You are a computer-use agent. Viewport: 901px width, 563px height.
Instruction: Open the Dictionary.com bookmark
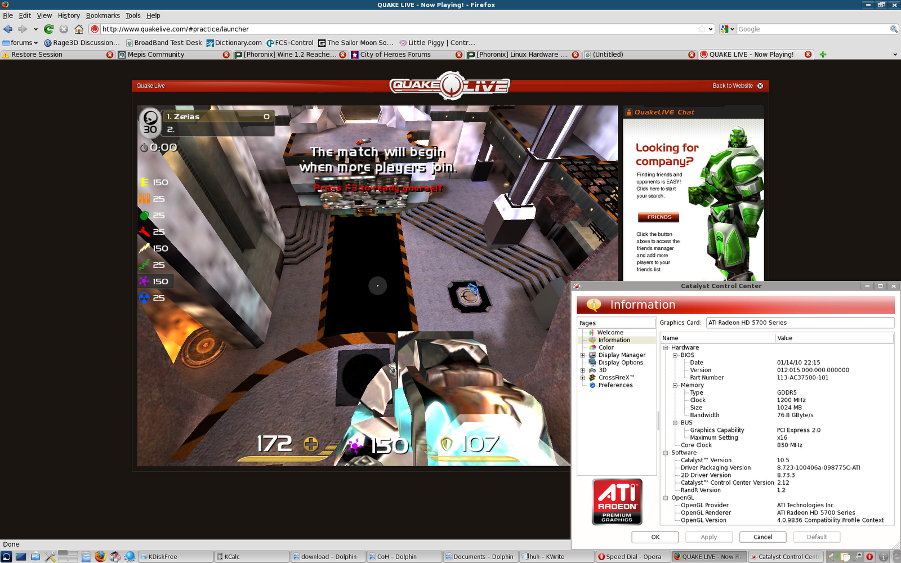click(x=234, y=43)
